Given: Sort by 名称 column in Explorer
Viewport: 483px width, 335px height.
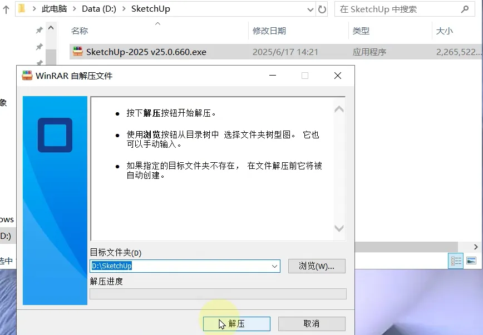Looking at the screenshot, I should pyautogui.click(x=80, y=31).
